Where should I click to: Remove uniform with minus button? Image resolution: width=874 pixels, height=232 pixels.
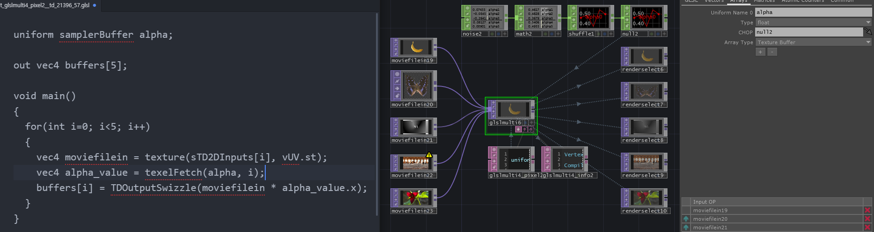point(772,52)
